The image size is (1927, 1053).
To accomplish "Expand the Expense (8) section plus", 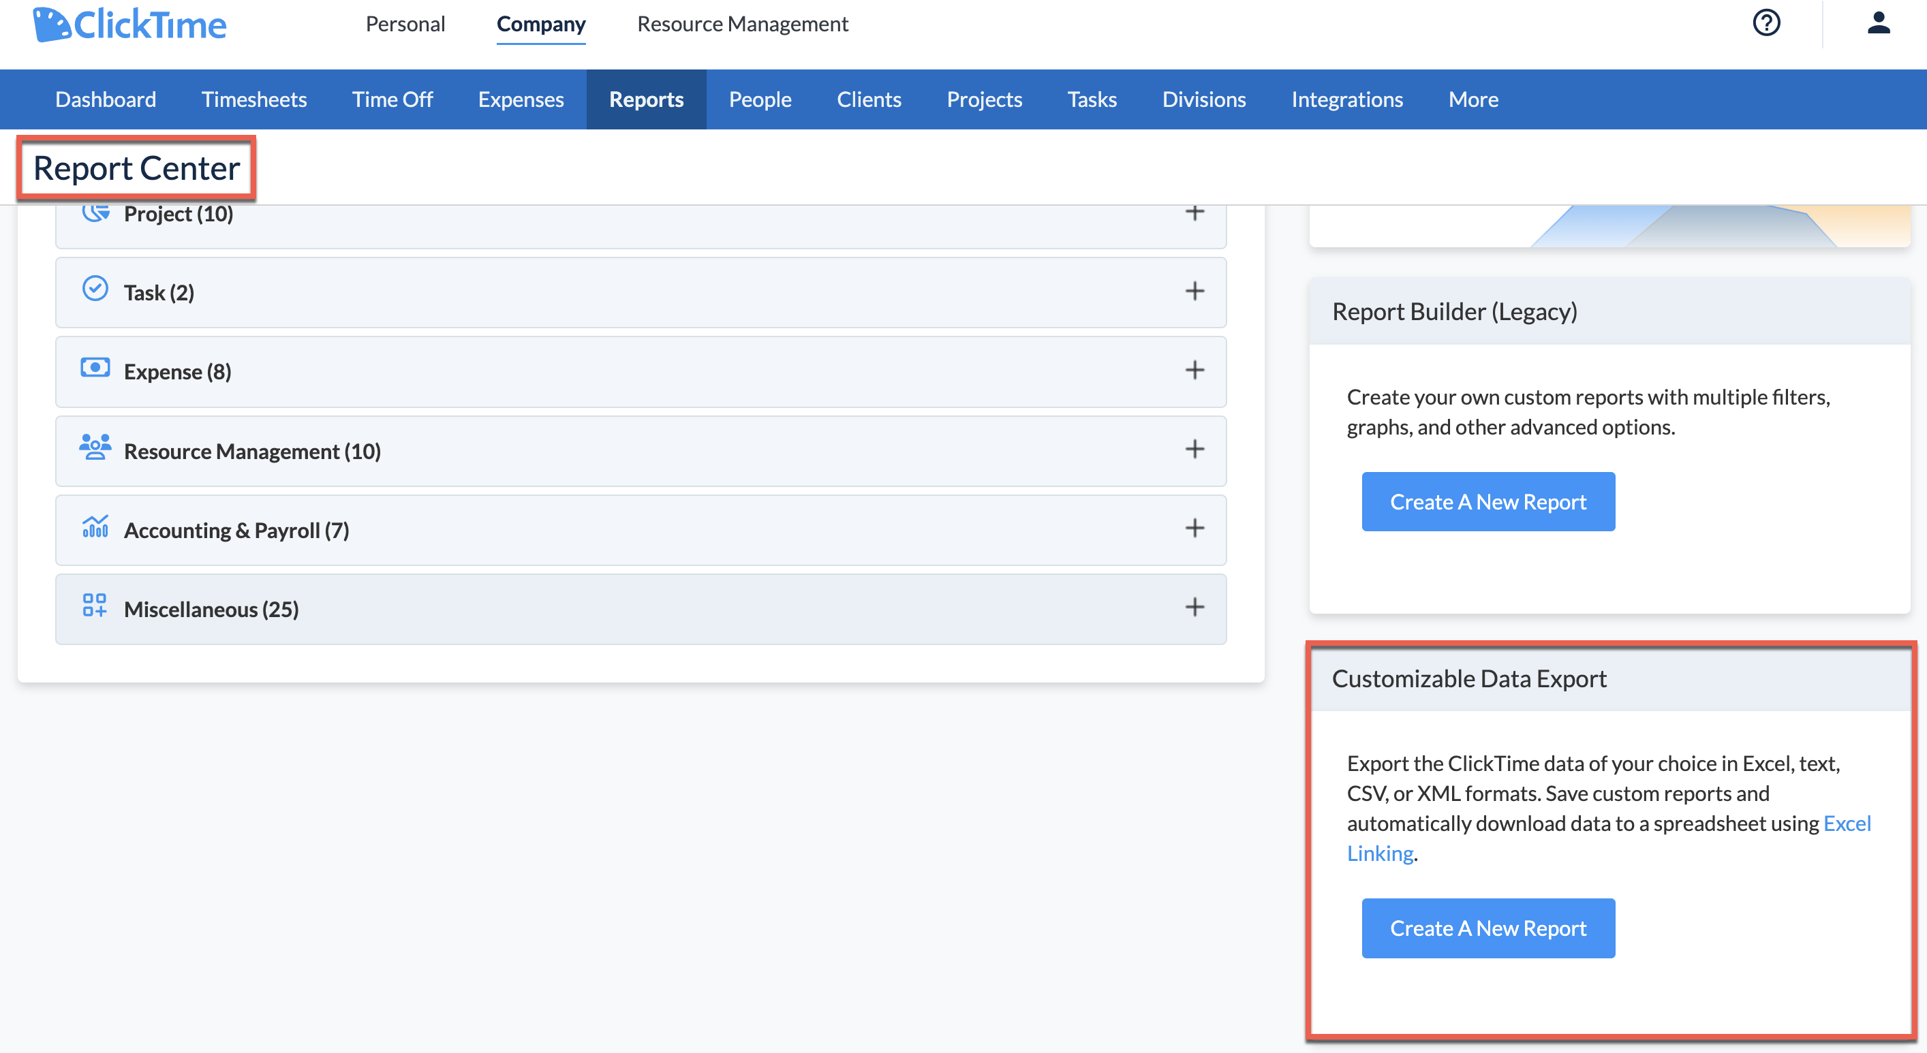I will coord(1194,371).
